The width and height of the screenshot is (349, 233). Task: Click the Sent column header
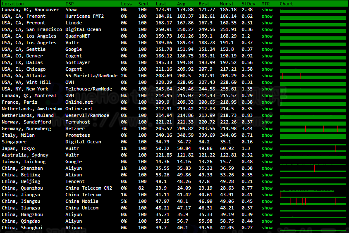[143, 4]
